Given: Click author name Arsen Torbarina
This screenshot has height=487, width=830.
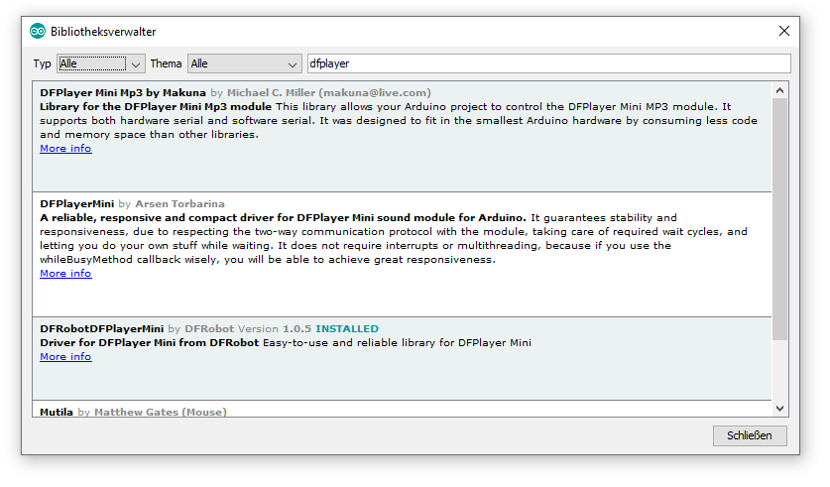Looking at the screenshot, I should coord(179,203).
